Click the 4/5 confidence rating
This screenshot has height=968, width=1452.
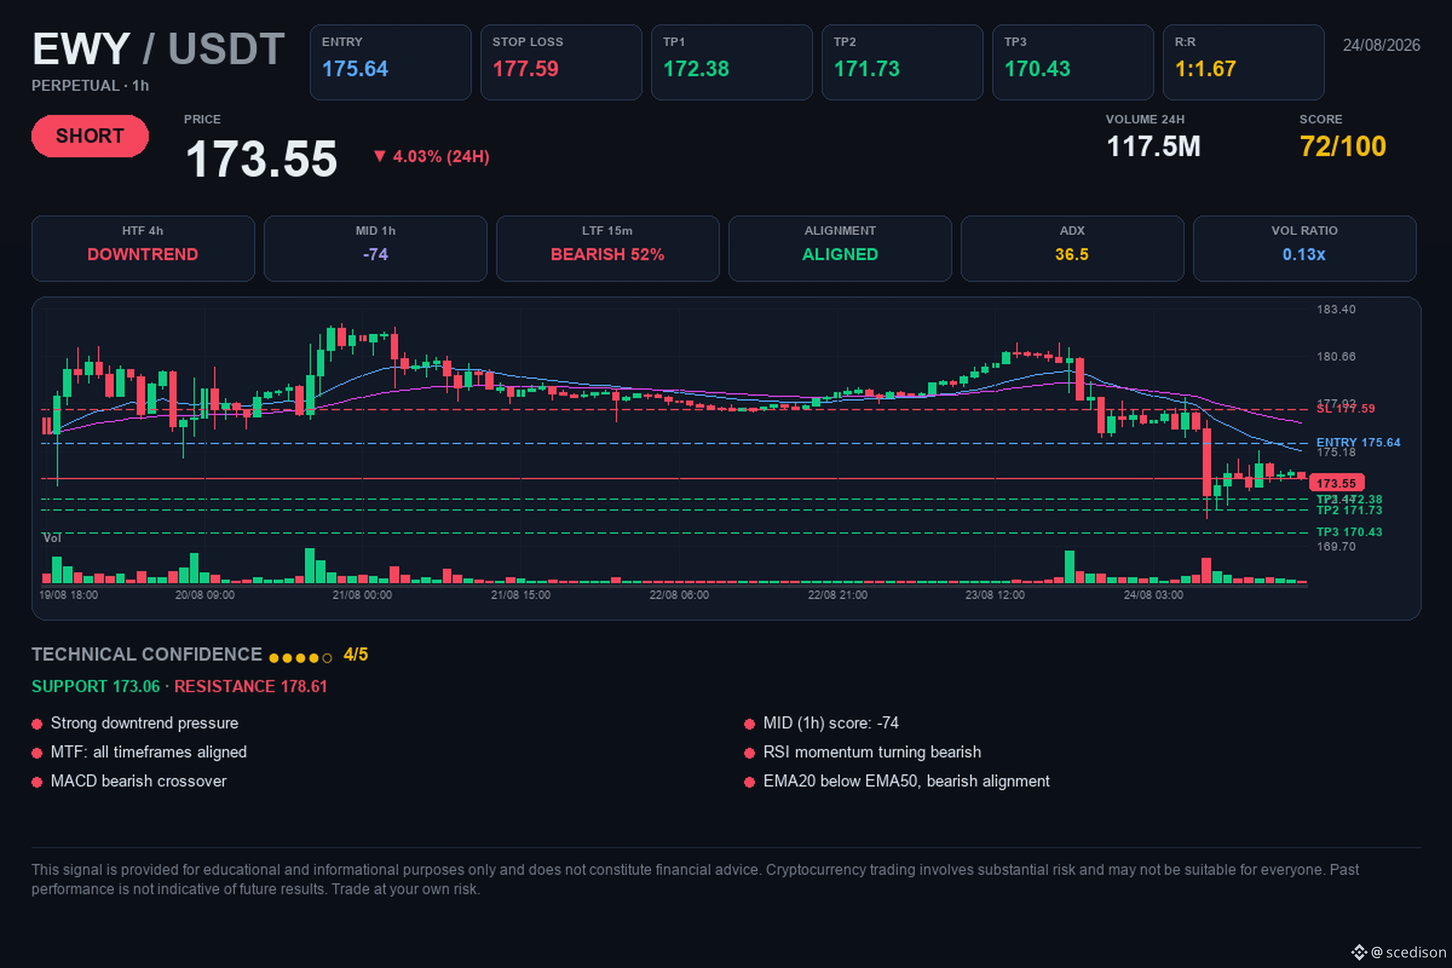point(356,655)
